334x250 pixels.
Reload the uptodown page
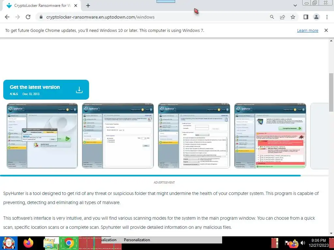(x=28, y=17)
